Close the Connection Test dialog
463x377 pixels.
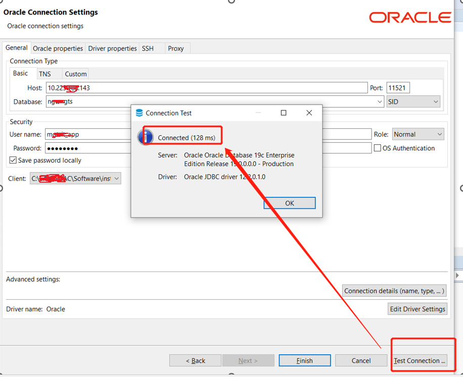[309, 113]
